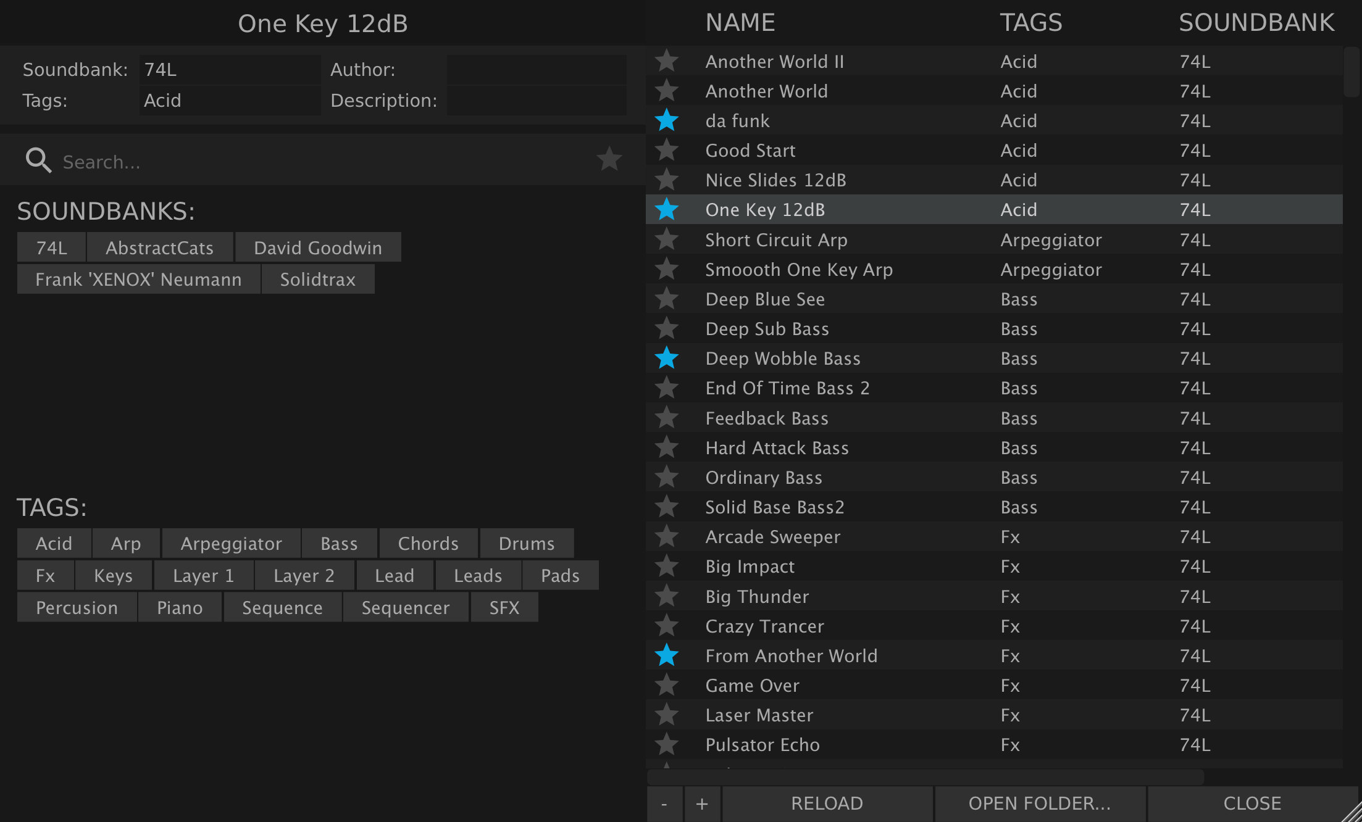
Task: Star the Good Start preset
Action: pyautogui.click(x=666, y=150)
